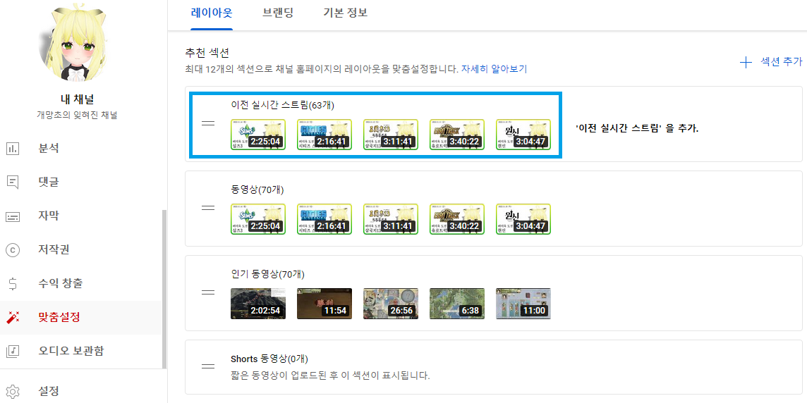Switch to the 브랜딩 tab
Screen dimensions: 807x403
pyautogui.click(x=277, y=13)
